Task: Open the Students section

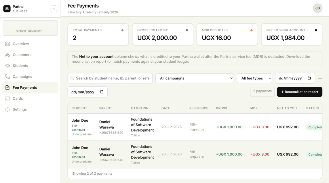Action: [x=30, y=66]
